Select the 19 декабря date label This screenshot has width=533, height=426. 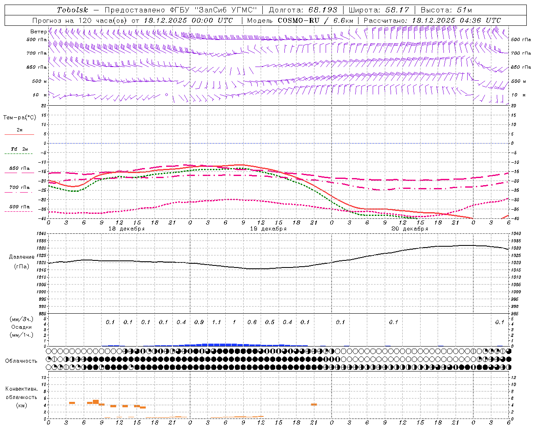(268, 229)
